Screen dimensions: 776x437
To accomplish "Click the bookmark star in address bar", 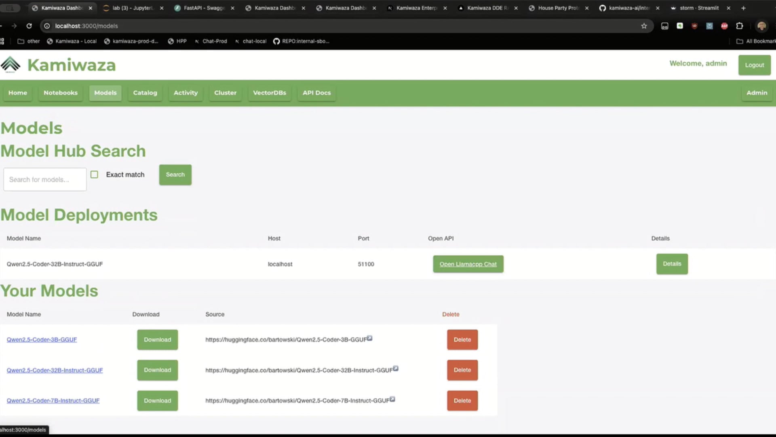I will (644, 26).
